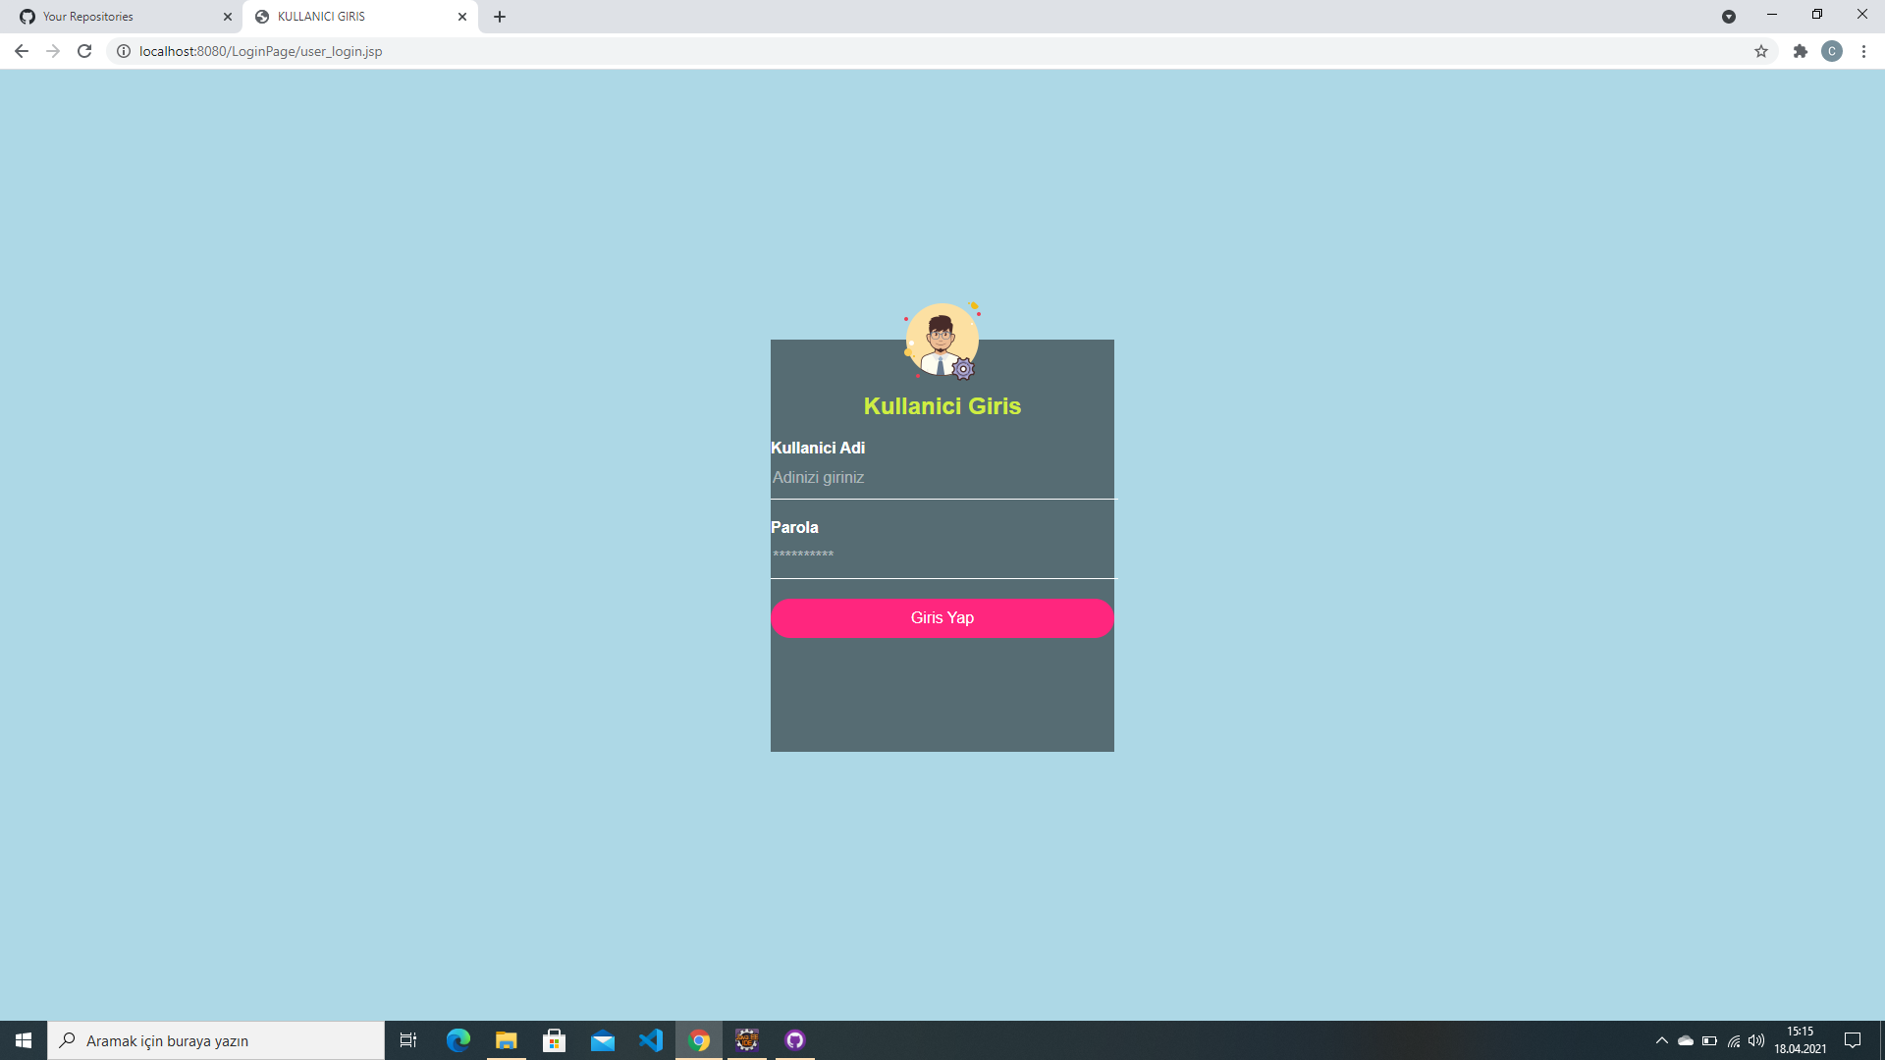Close the Your Repositories tab

pos(228,17)
